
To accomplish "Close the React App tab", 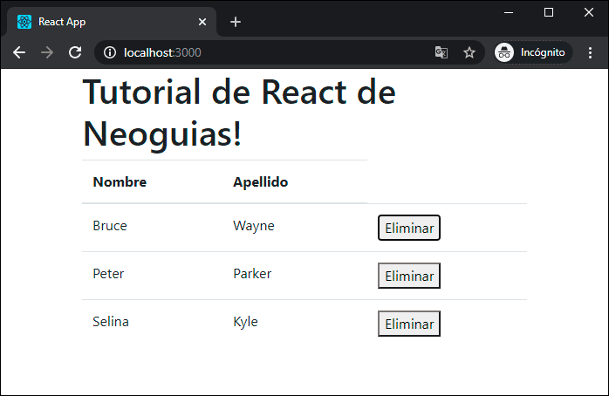I will [202, 22].
